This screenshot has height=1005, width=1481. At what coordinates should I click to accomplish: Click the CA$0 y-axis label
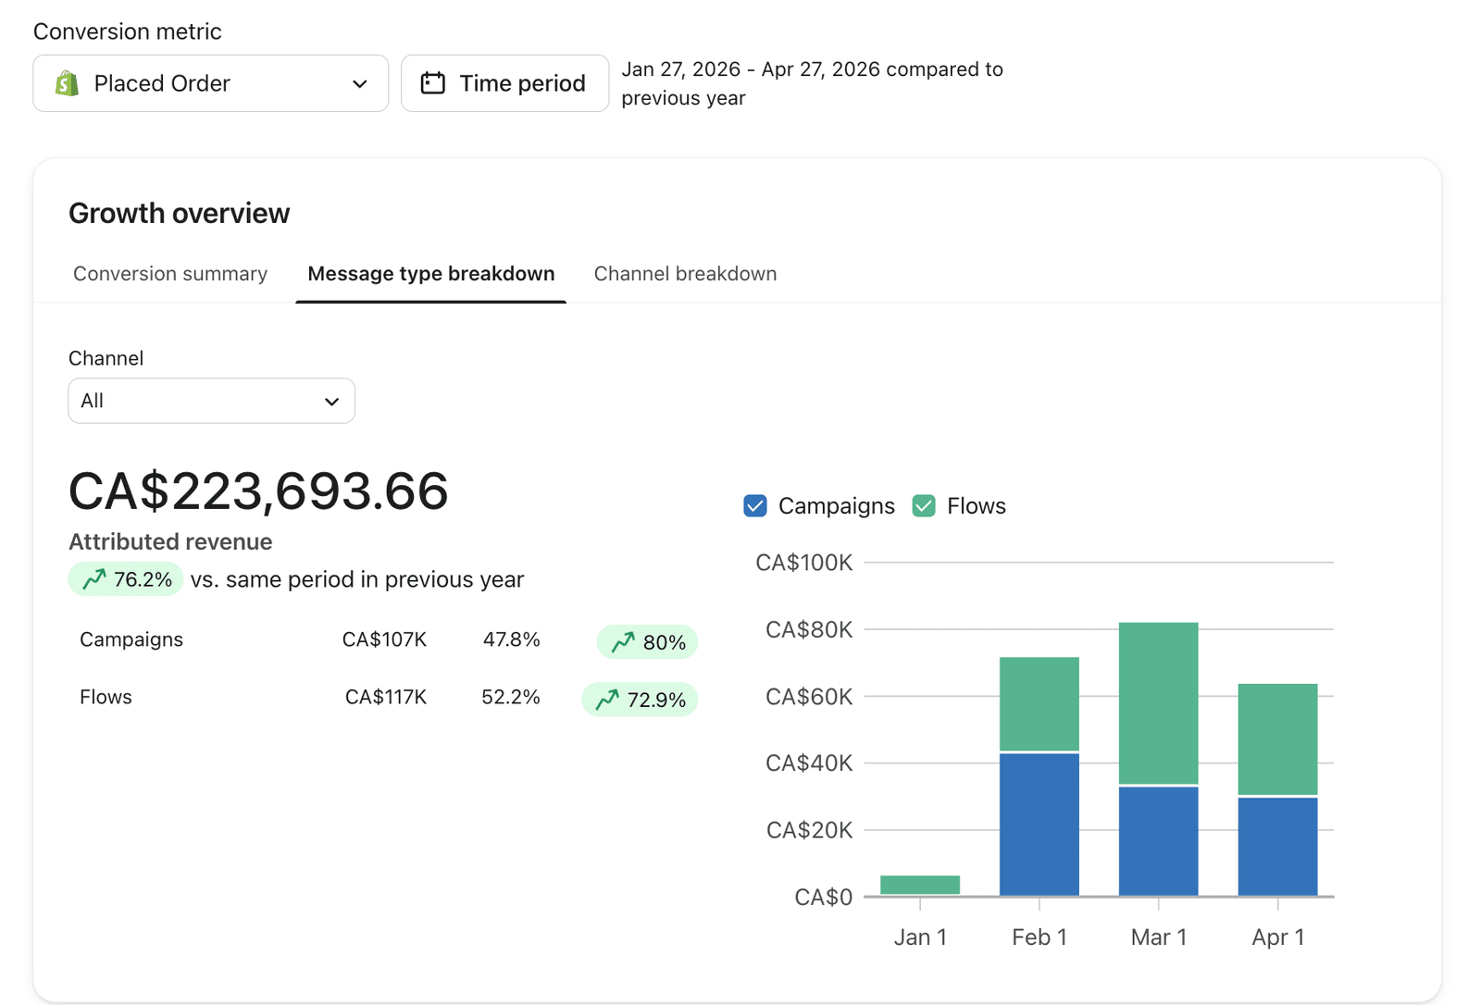point(824,898)
